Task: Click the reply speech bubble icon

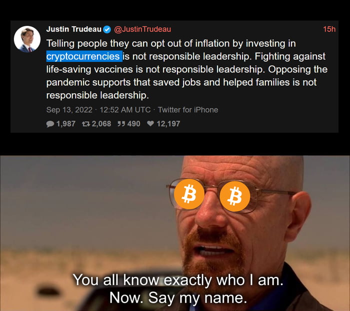Action: click(x=50, y=123)
